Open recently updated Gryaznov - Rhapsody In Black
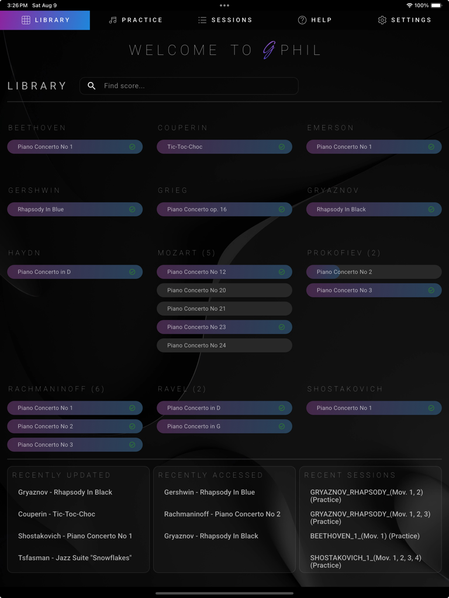 point(65,492)
